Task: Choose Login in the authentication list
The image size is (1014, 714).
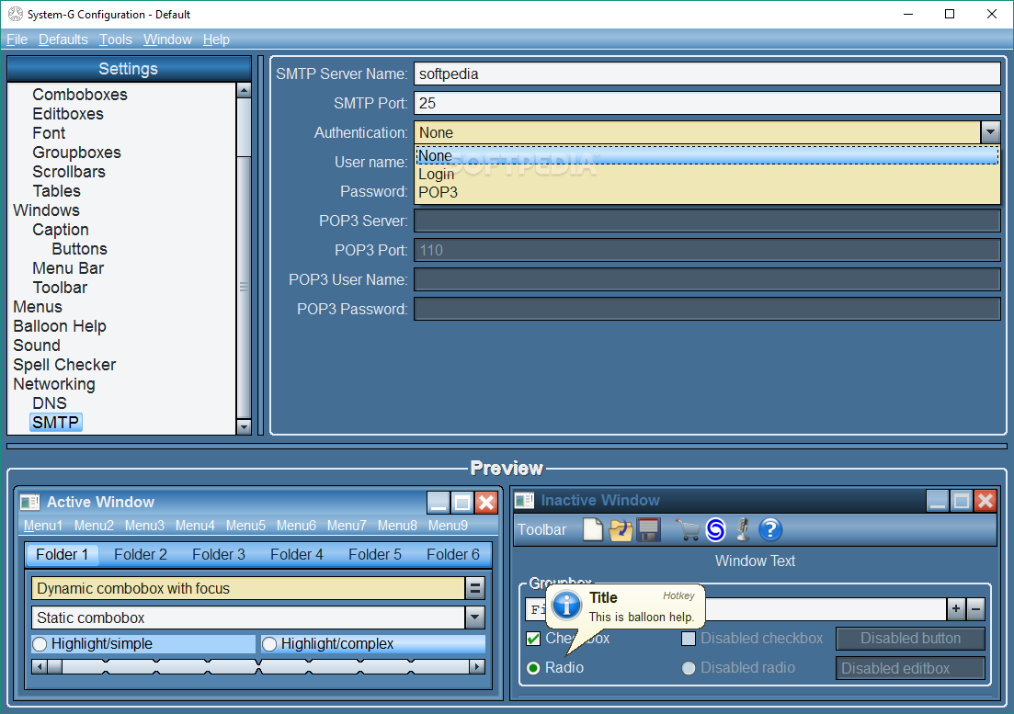Action: 707,174
